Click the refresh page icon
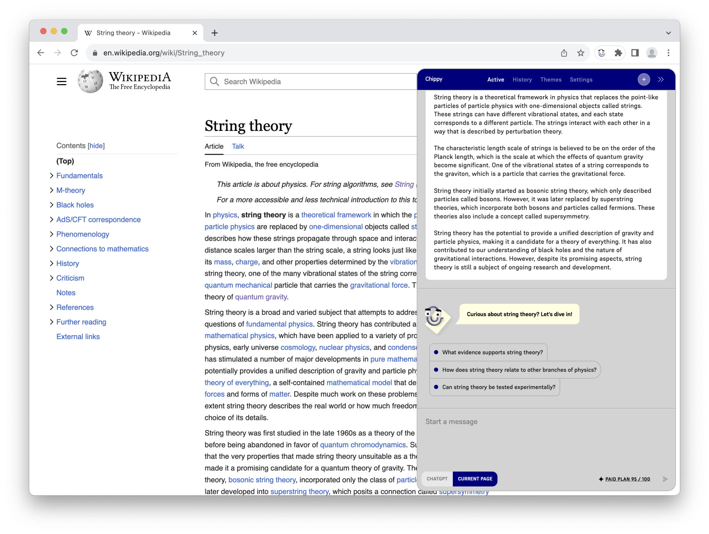709x534 pixels. click(75, 53)
